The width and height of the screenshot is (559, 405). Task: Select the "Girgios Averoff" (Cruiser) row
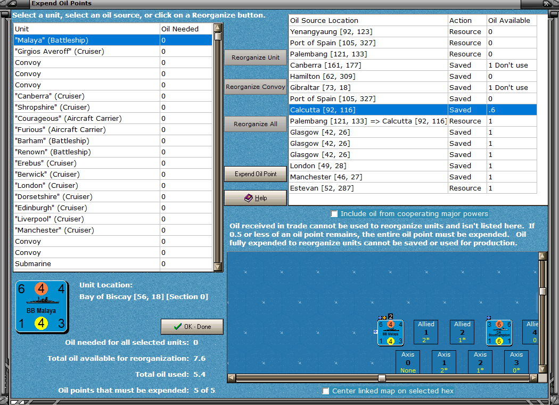(113, 51)
